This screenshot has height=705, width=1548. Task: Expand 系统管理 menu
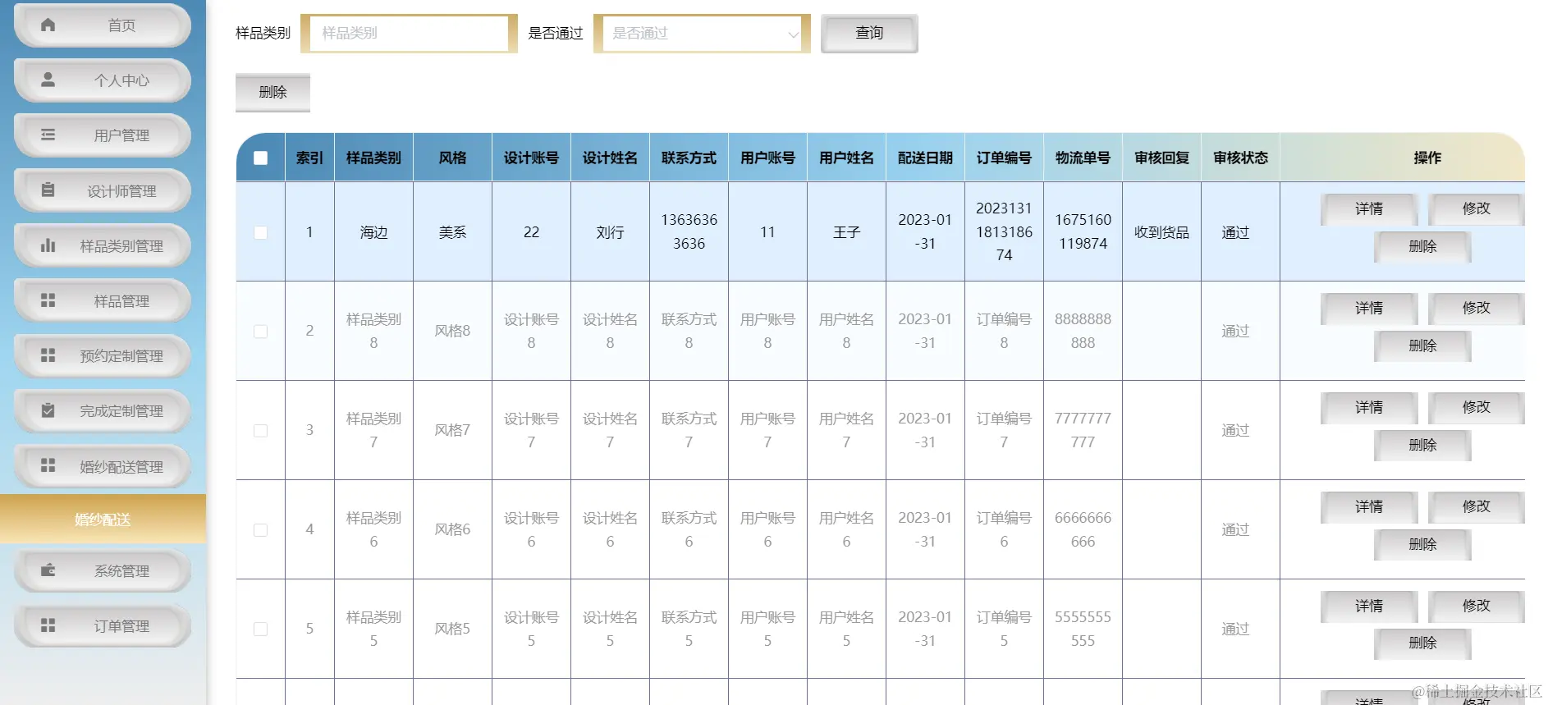(103, 570)
